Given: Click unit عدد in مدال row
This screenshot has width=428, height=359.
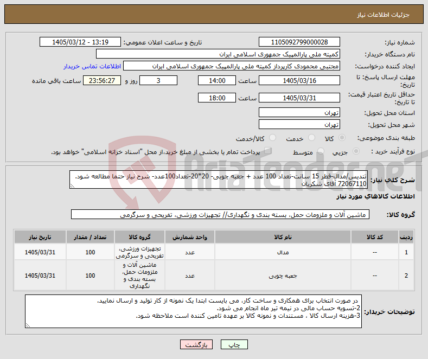Looking at the screenshot, I should point(190,252).
